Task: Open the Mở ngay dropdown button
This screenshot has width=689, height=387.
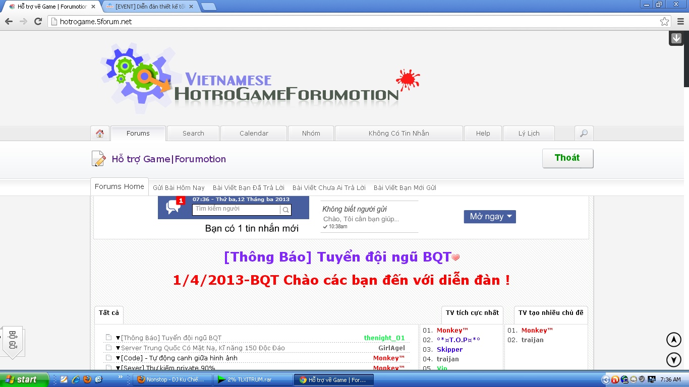Action: [490, 216]
